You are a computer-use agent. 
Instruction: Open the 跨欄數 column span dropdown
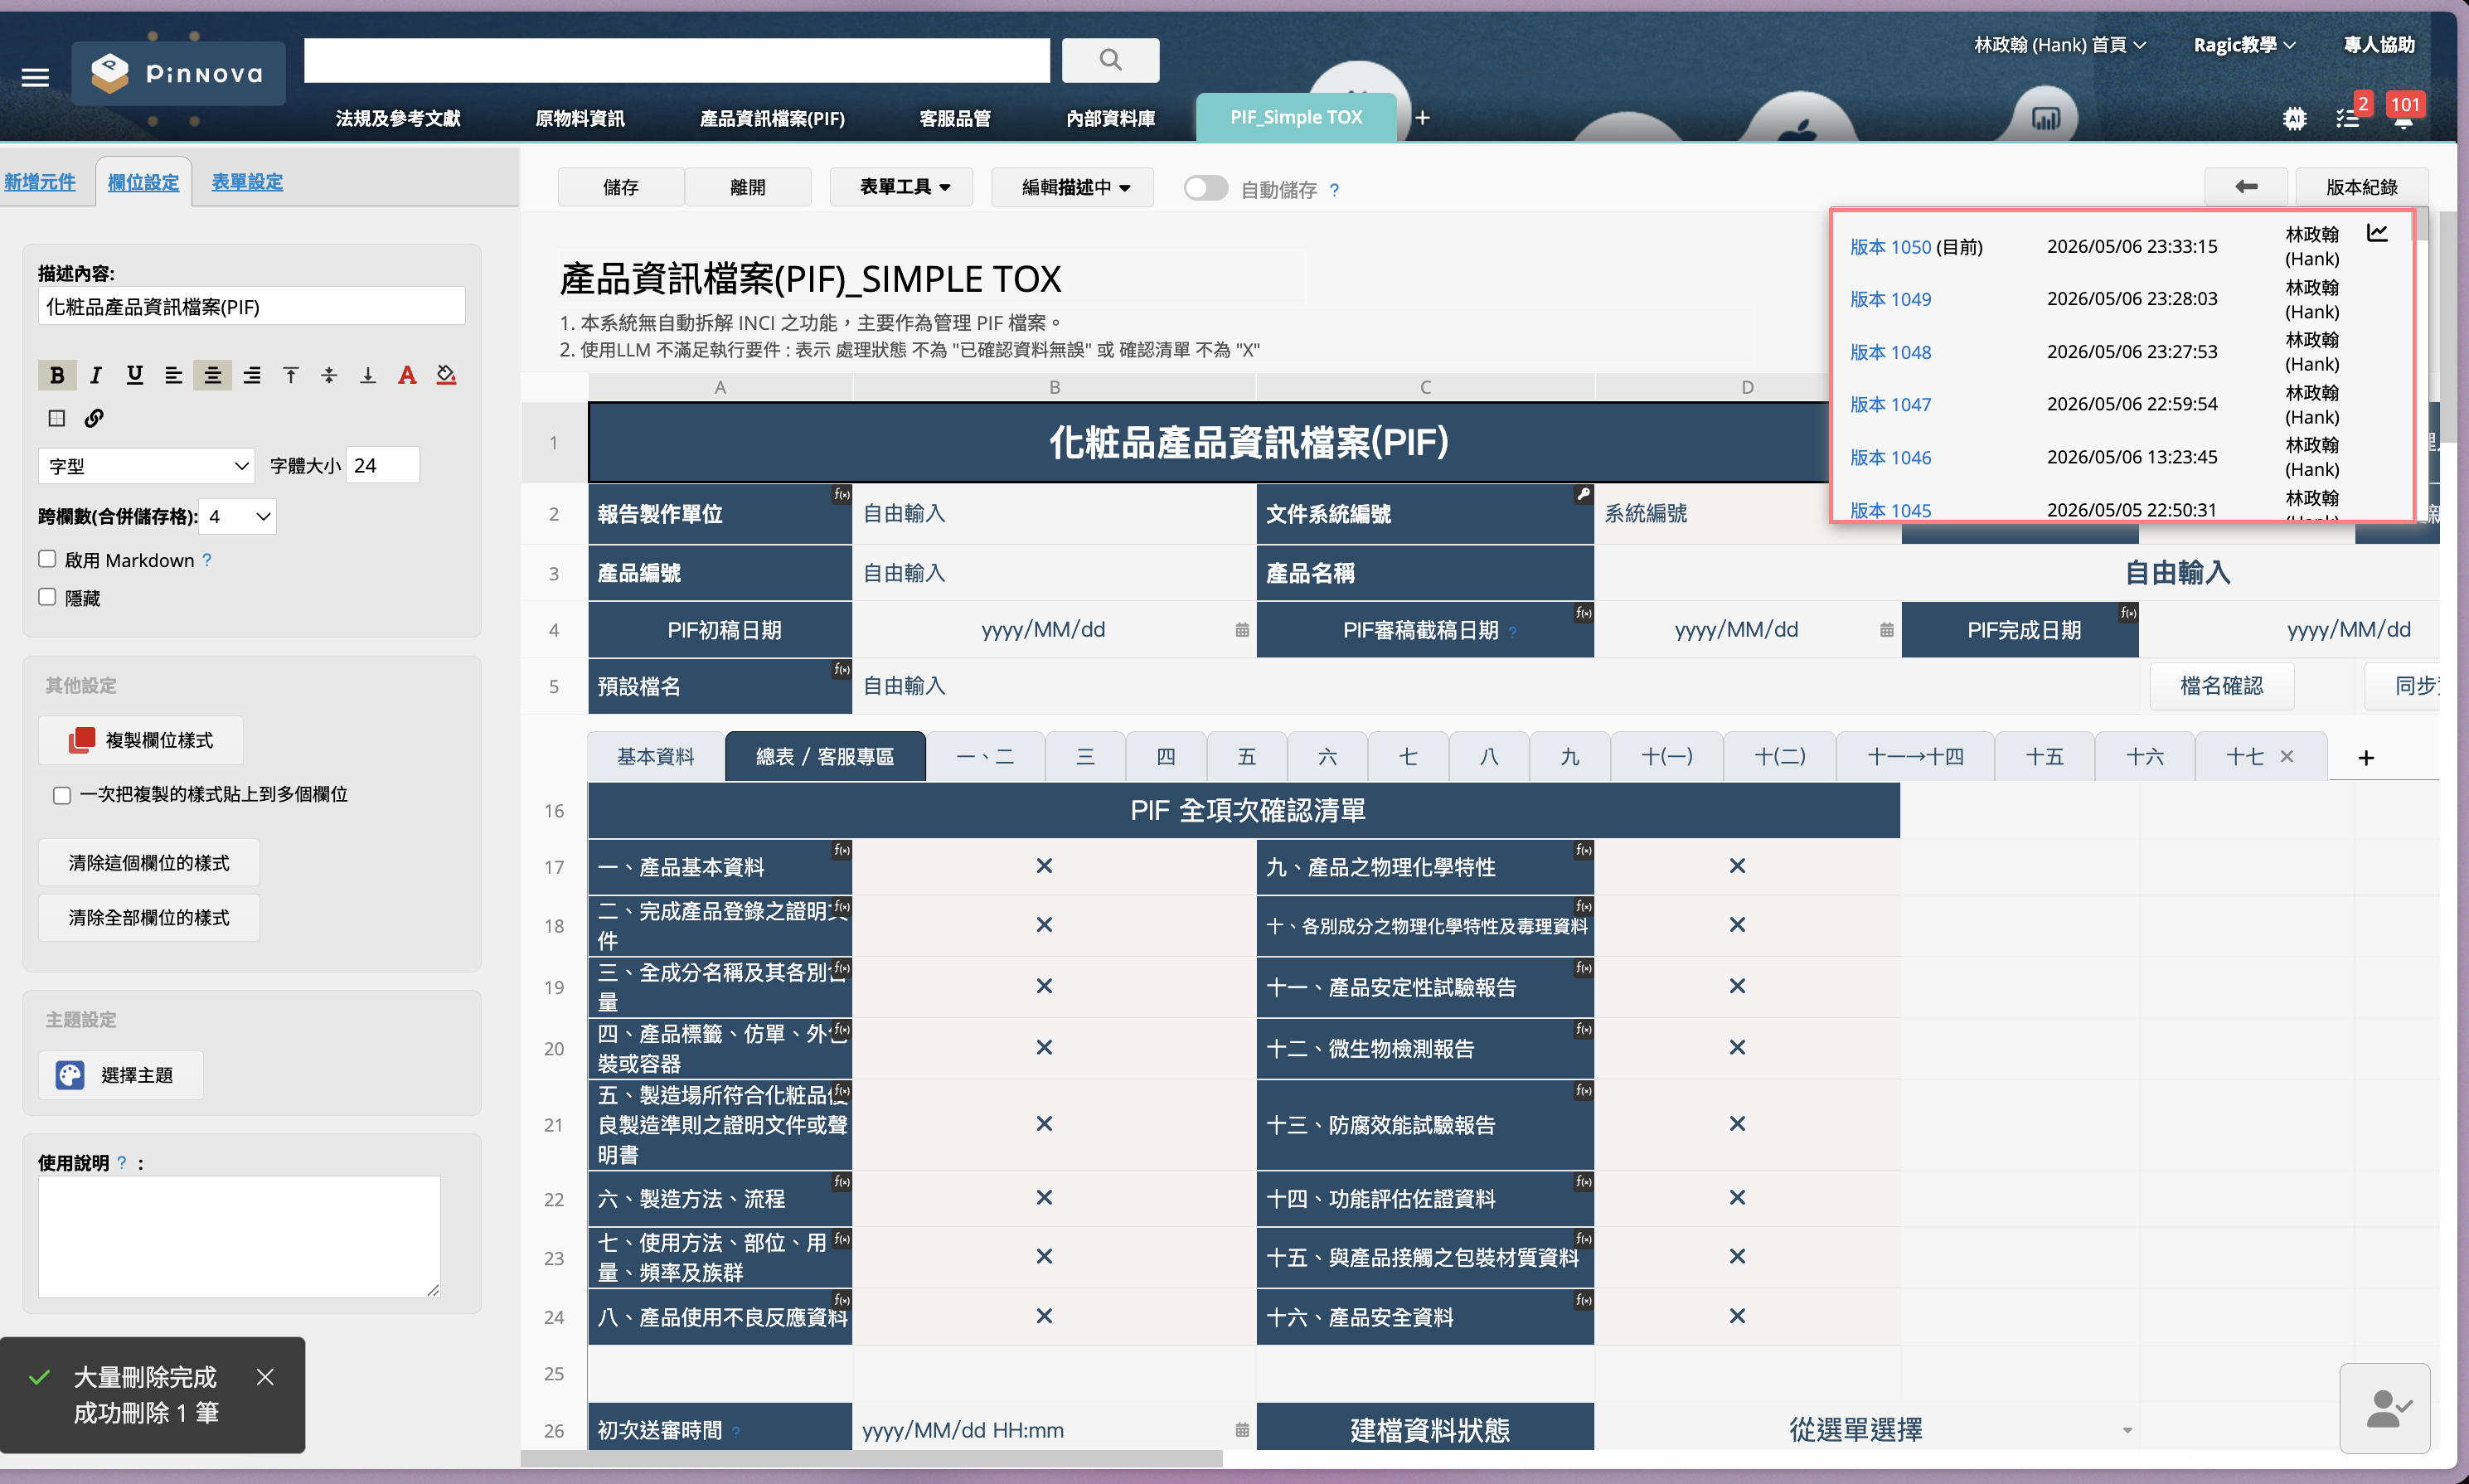click(x=237, y=516)
